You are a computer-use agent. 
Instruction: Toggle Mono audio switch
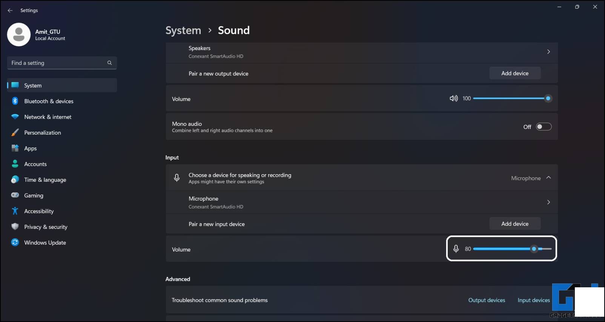(544, 127)
